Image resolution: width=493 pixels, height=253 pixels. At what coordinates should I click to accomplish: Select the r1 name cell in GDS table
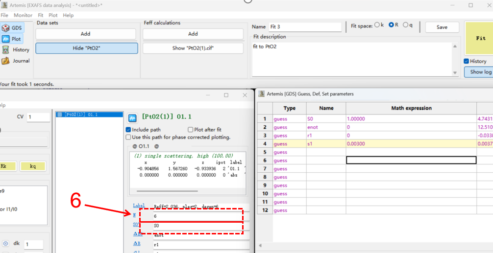326,136
